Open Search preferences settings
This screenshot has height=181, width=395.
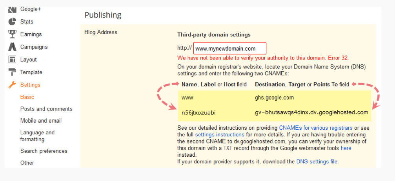(x=44, y=151)
